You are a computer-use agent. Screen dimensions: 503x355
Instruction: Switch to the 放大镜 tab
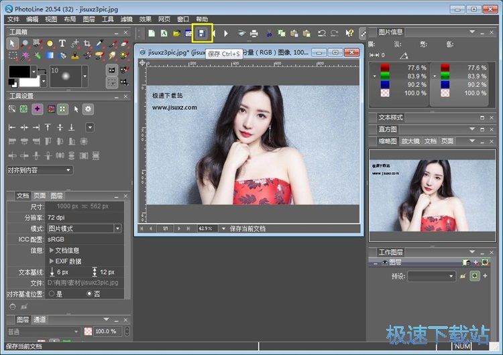tap(410, 141)
